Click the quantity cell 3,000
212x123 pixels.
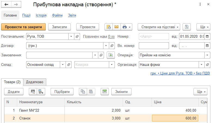pos(94,118)
